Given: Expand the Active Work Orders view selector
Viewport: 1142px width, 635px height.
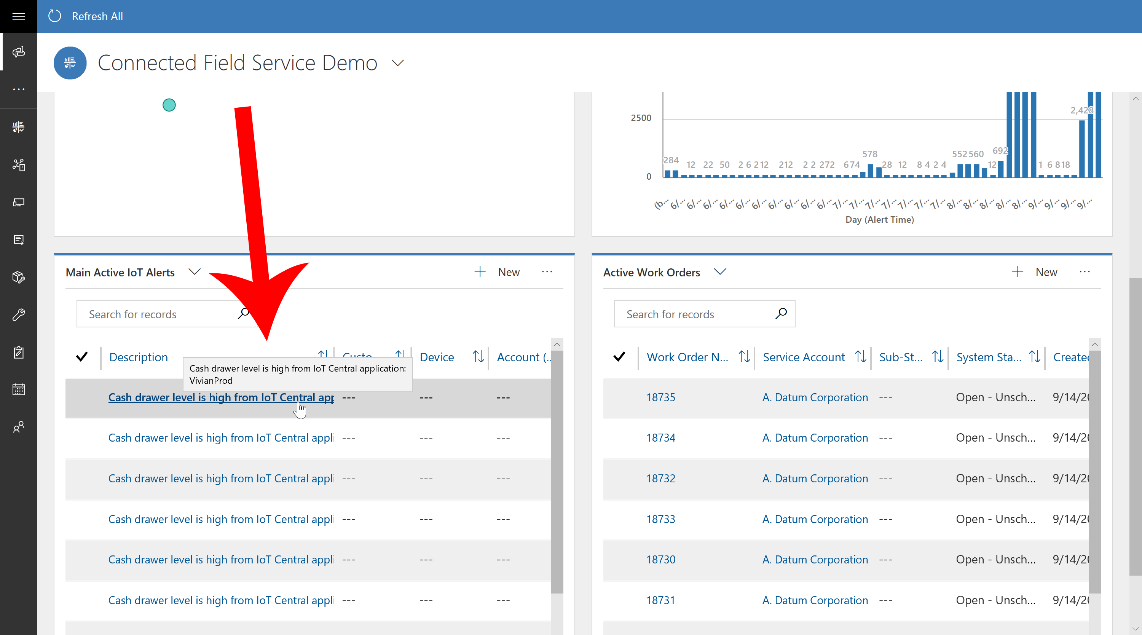Looking at the screenshot, I should pos(720,272).
